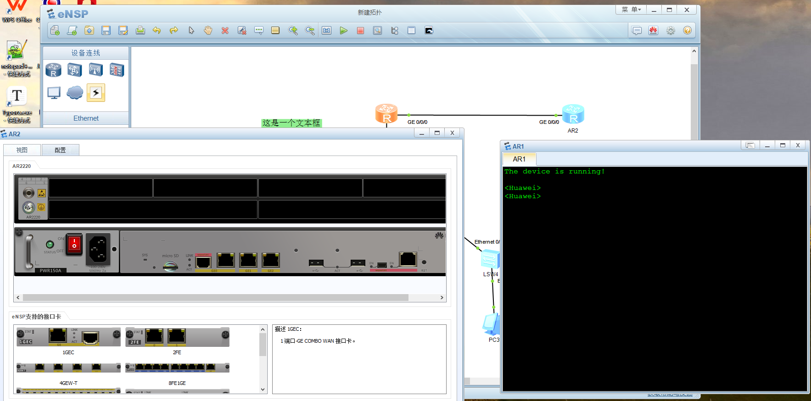Click the PC3 device on canvas
The height and width of the screenshot is (401, 811).
(491, 323)
